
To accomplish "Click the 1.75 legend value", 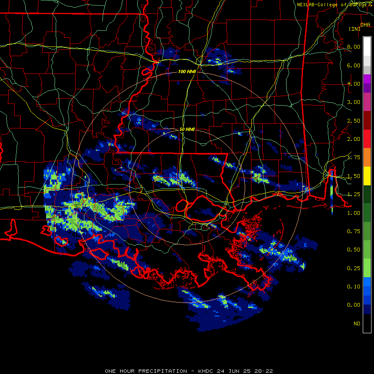I will [x=354, y=157].
